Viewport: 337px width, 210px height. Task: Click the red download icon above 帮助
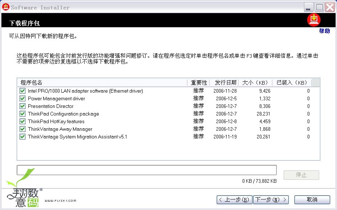(x=314, y=20)
